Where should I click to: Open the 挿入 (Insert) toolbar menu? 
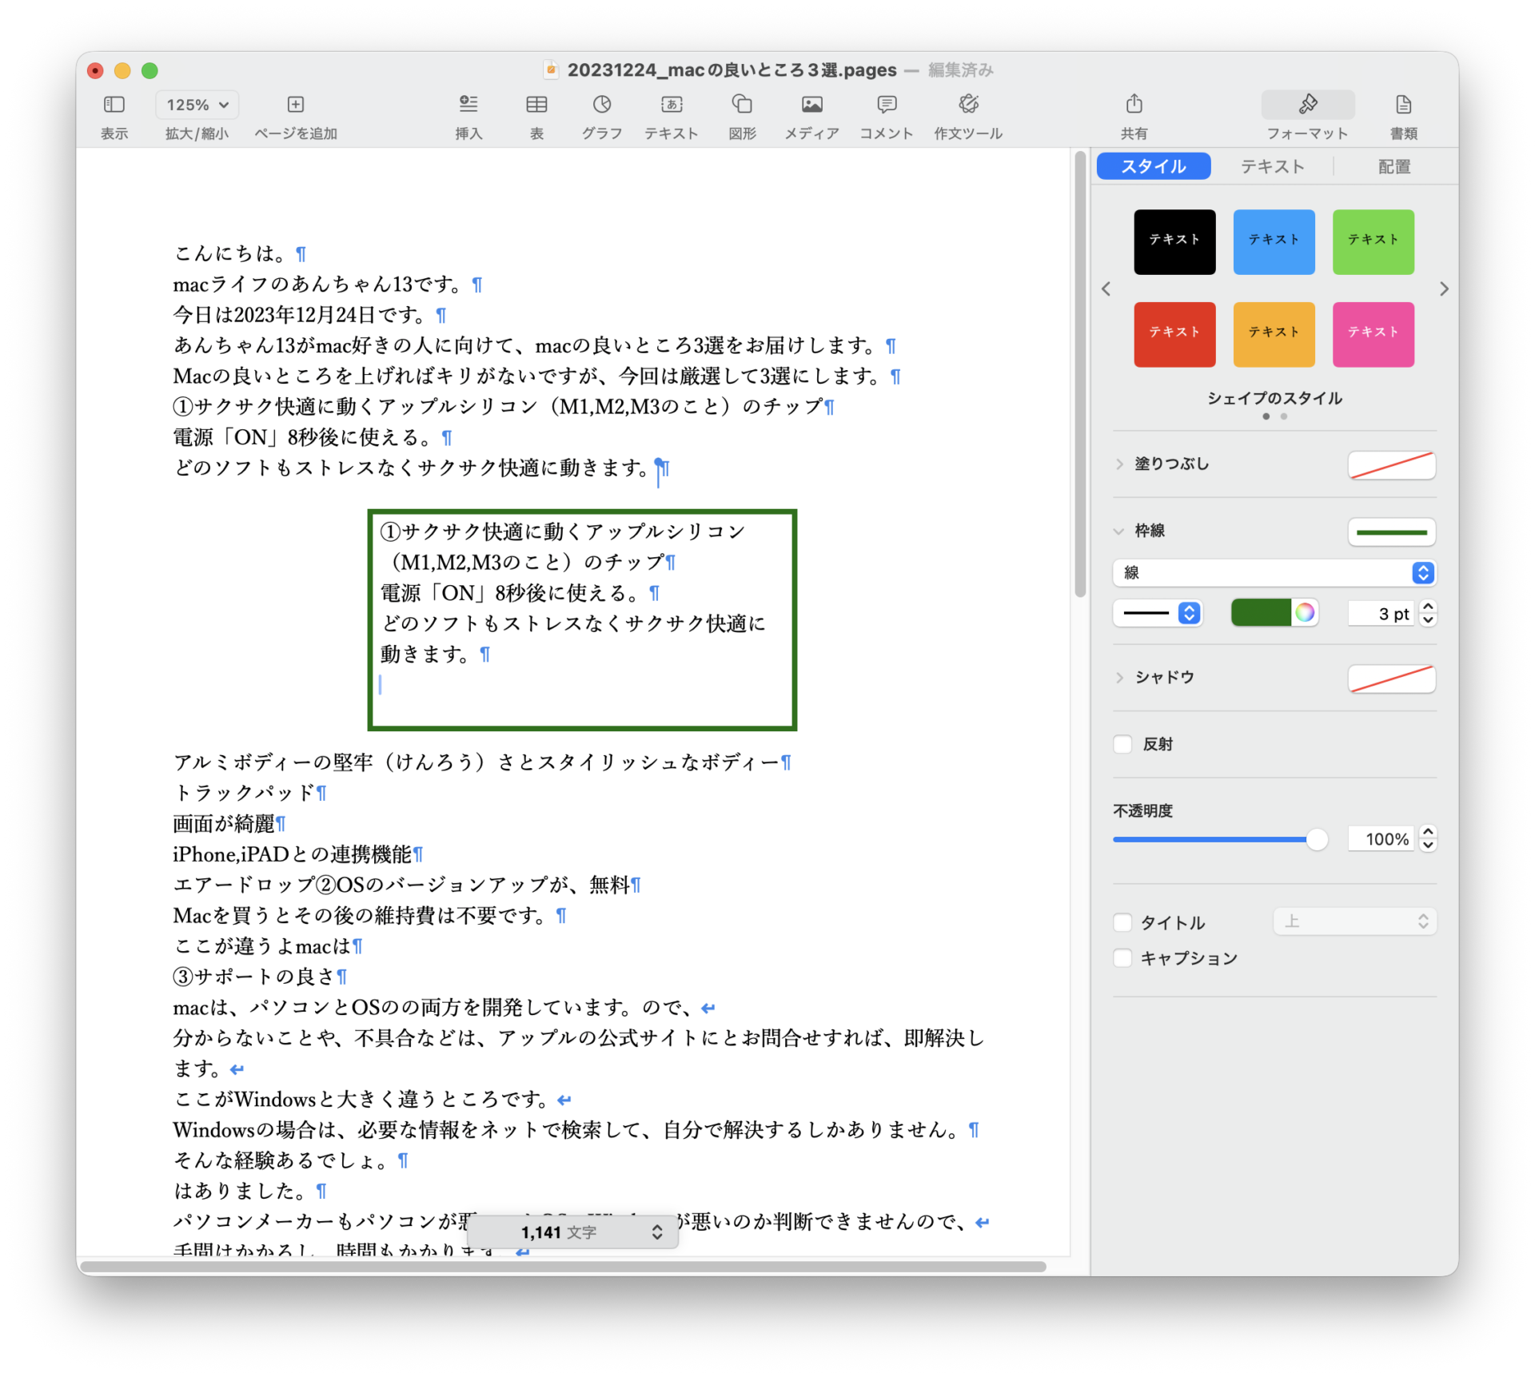(468, 105)
